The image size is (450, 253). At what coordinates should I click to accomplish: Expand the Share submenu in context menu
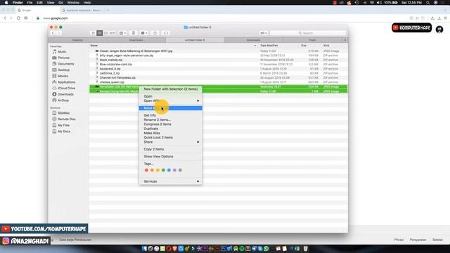pos(170,142)
